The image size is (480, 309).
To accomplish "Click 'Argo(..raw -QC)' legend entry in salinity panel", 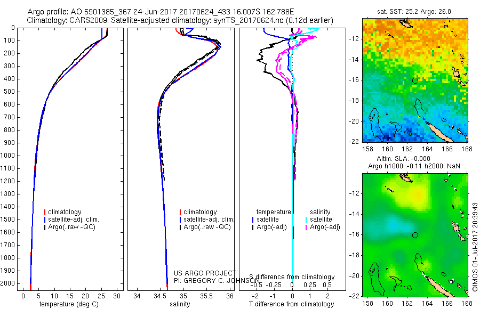I will click(207, 227).
